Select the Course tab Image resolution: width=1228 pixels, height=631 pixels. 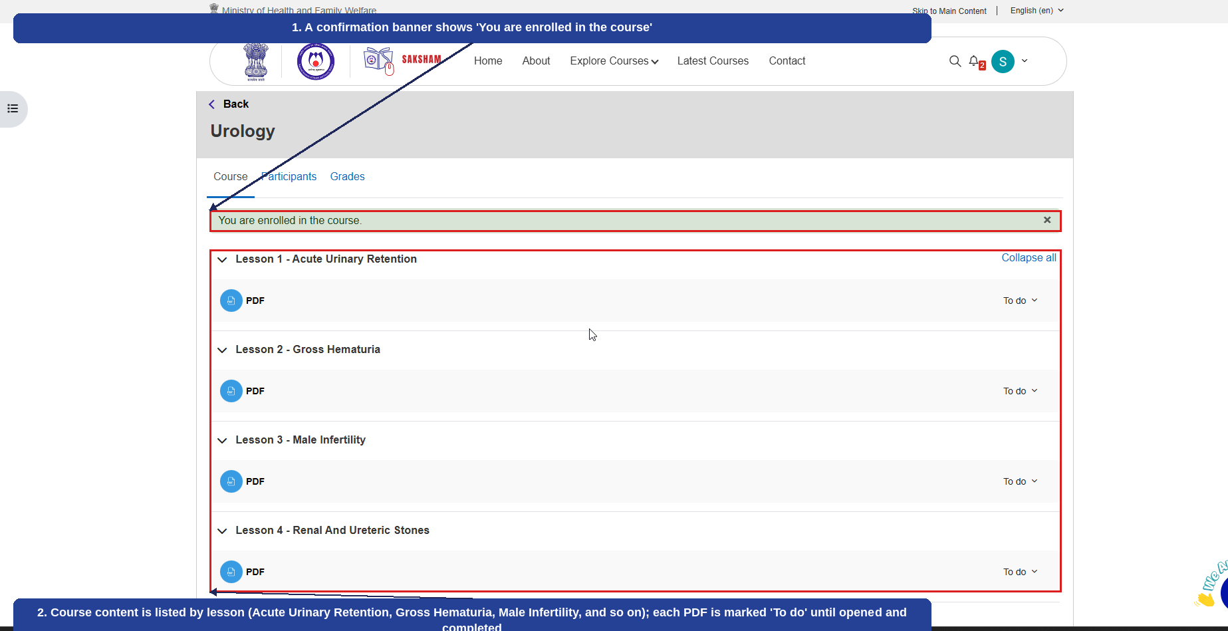tap(230, 177)
